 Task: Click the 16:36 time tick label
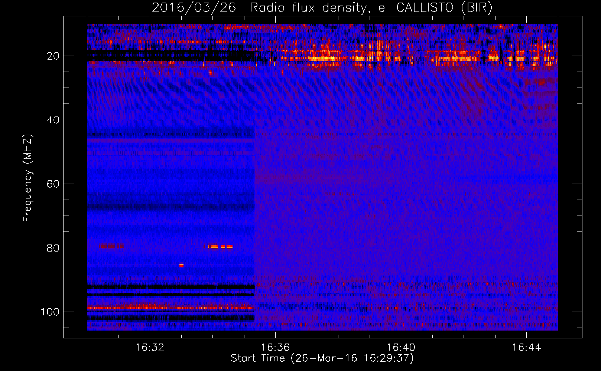point(275,348)
